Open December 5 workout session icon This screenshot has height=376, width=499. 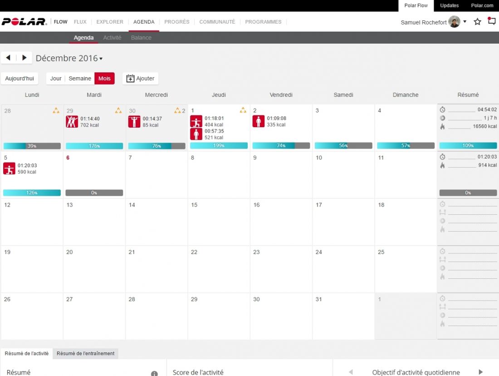pos(9,169)
